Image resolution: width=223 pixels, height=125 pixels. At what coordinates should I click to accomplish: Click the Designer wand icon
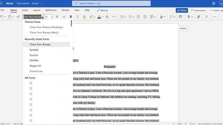207,17
